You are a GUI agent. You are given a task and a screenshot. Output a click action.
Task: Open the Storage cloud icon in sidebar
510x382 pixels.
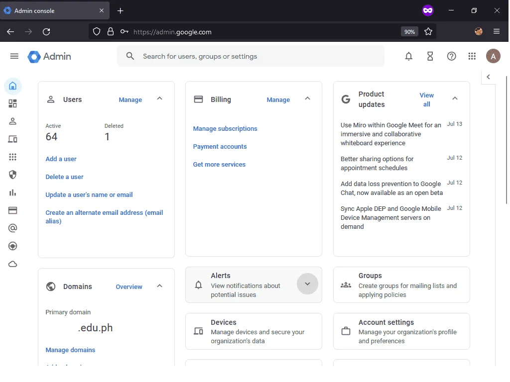point(12,264)
